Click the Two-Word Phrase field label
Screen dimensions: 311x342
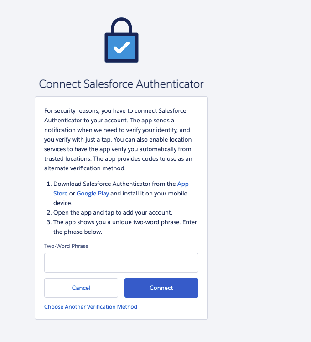(66, 246)
